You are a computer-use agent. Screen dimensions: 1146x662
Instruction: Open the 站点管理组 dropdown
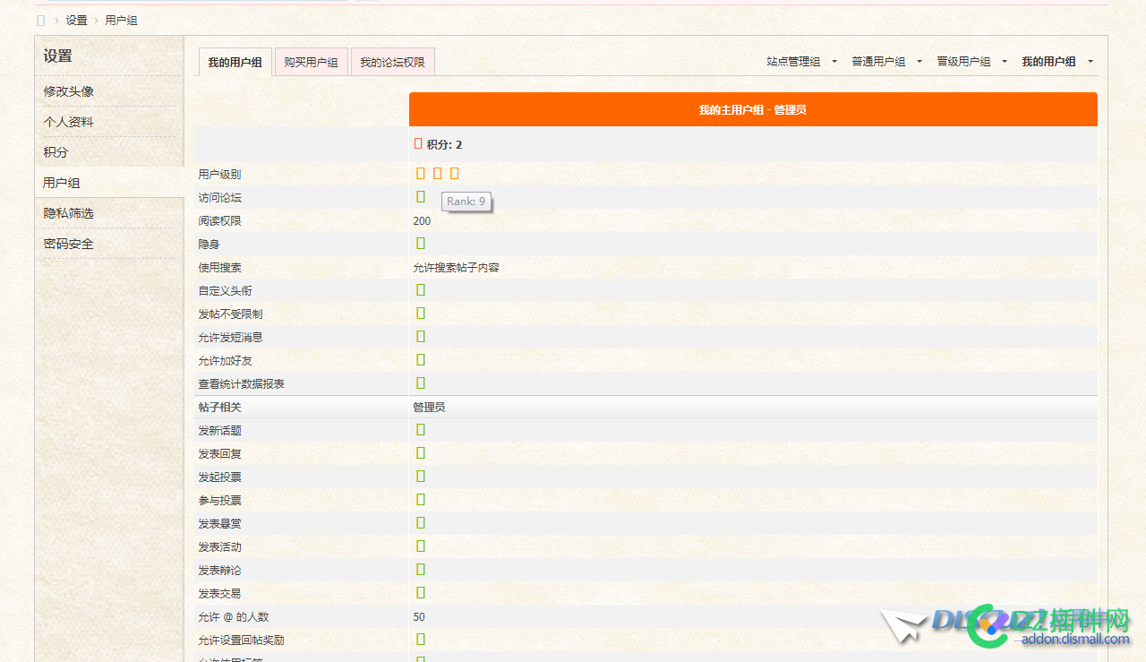tap(801, 62)
